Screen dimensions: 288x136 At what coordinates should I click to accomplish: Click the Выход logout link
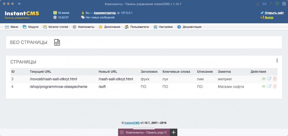(269, 17)
